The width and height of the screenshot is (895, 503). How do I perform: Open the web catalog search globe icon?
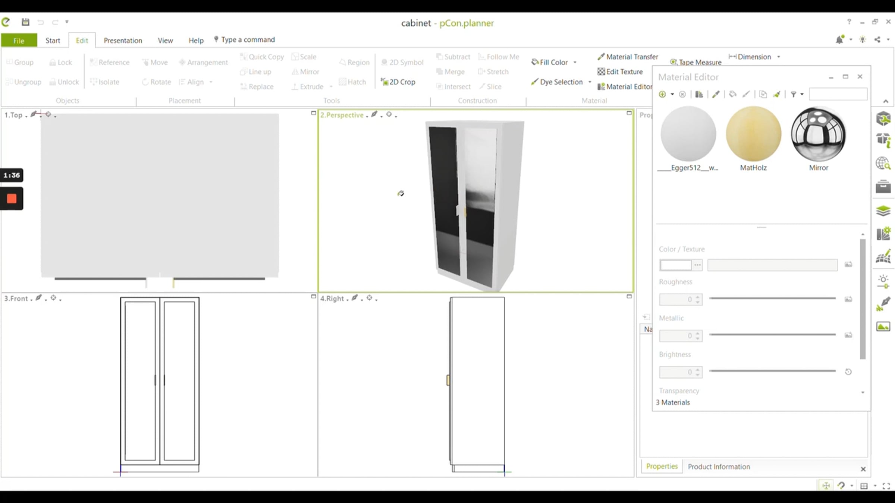(883, 164)
